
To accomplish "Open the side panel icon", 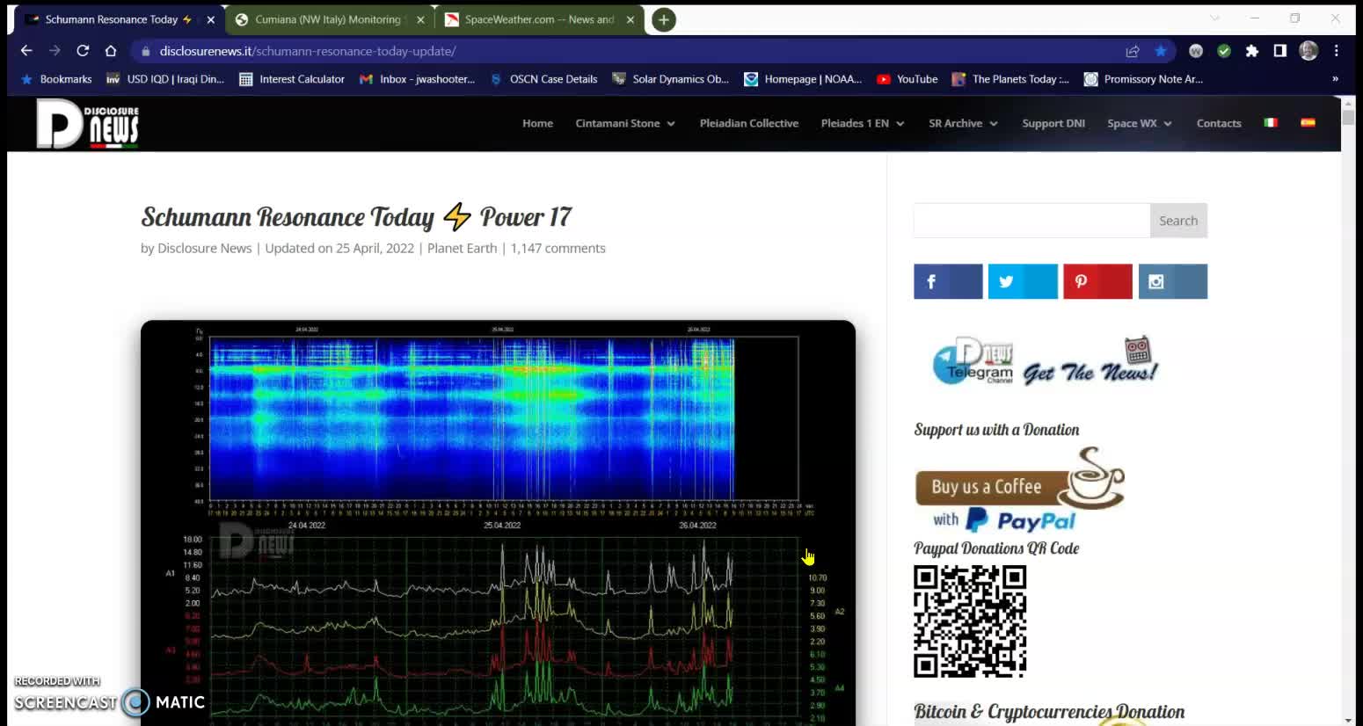I will tap(1280, 51).
